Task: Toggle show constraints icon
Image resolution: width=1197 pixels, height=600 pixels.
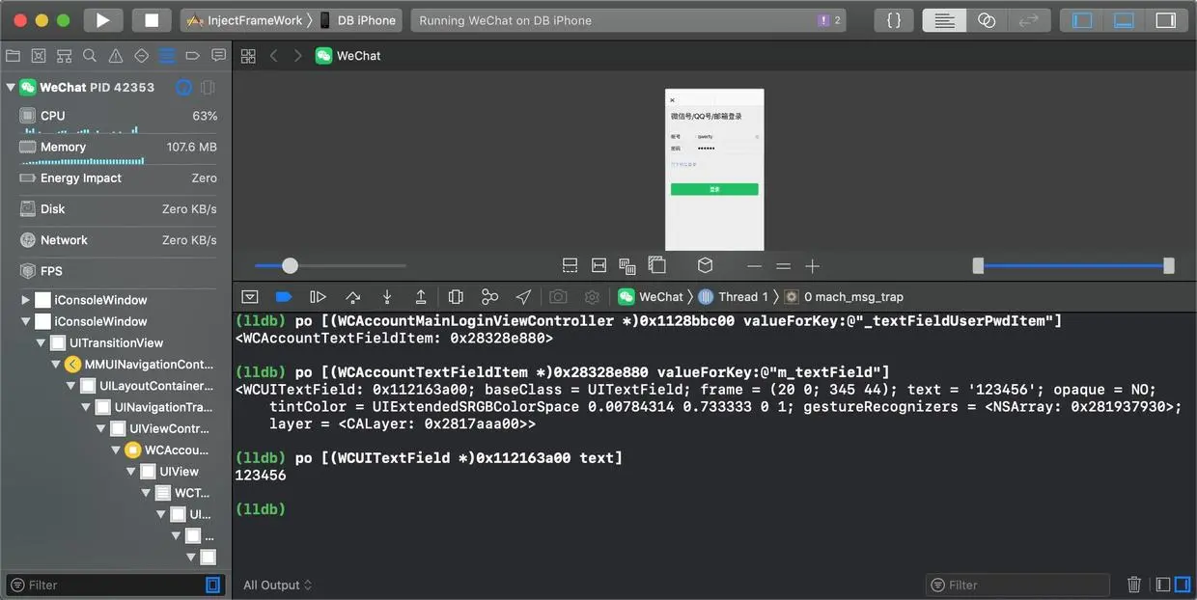Action: (598, 265)
